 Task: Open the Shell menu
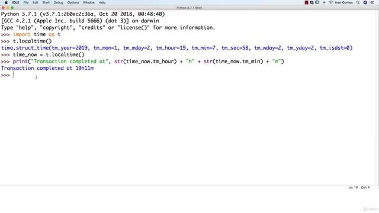pos(46,2)
